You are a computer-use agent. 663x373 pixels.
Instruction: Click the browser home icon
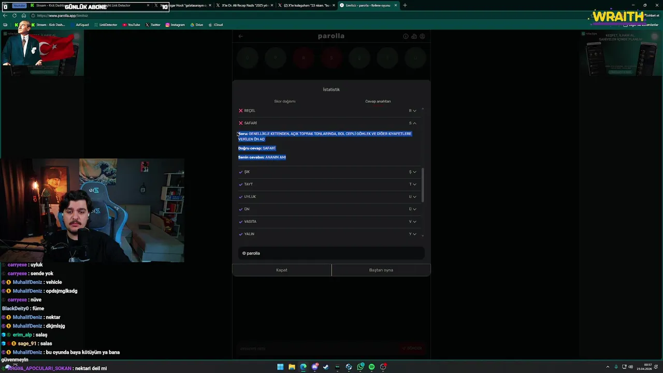point(23,16)
